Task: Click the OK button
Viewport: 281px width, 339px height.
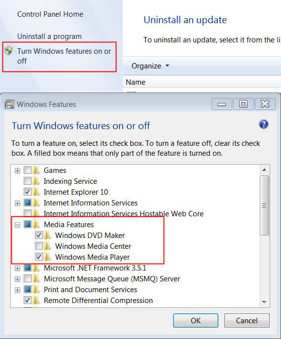Action: click(196, 320)
